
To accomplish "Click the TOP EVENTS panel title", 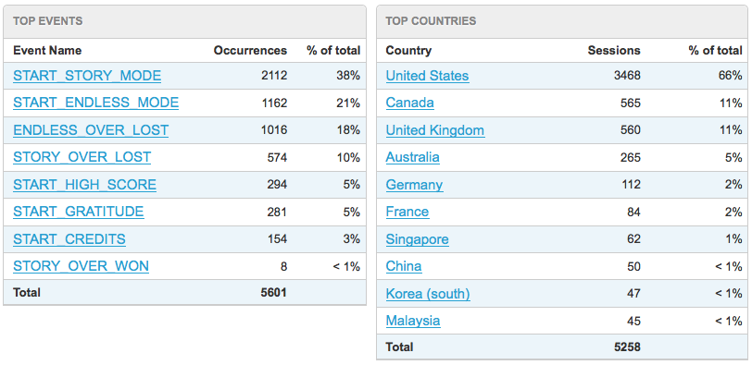I will (x=48, y=21).
